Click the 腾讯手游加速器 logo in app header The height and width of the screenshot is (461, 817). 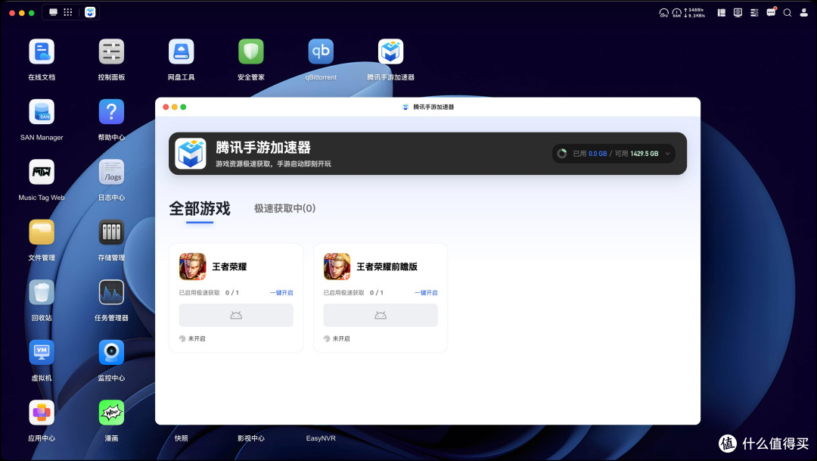click(191, 154)
